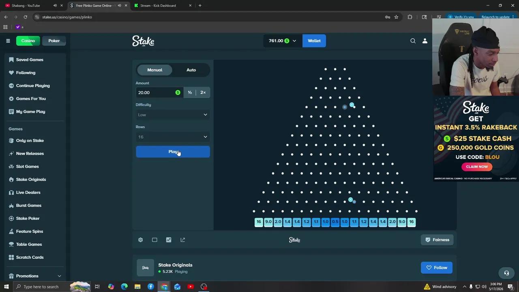Open the Copilot taskbar icon

pyautogui.click(x=111, y=287)
